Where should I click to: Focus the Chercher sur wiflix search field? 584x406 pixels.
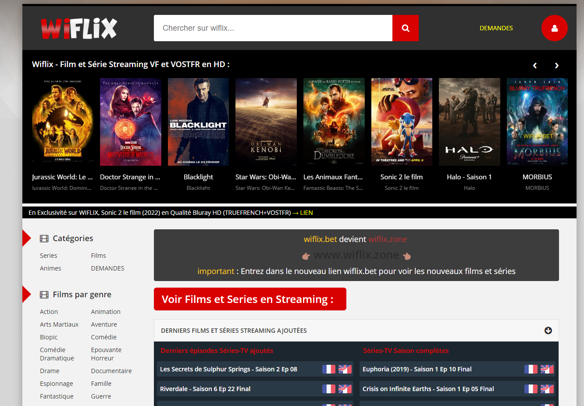(x=273, y=28)
